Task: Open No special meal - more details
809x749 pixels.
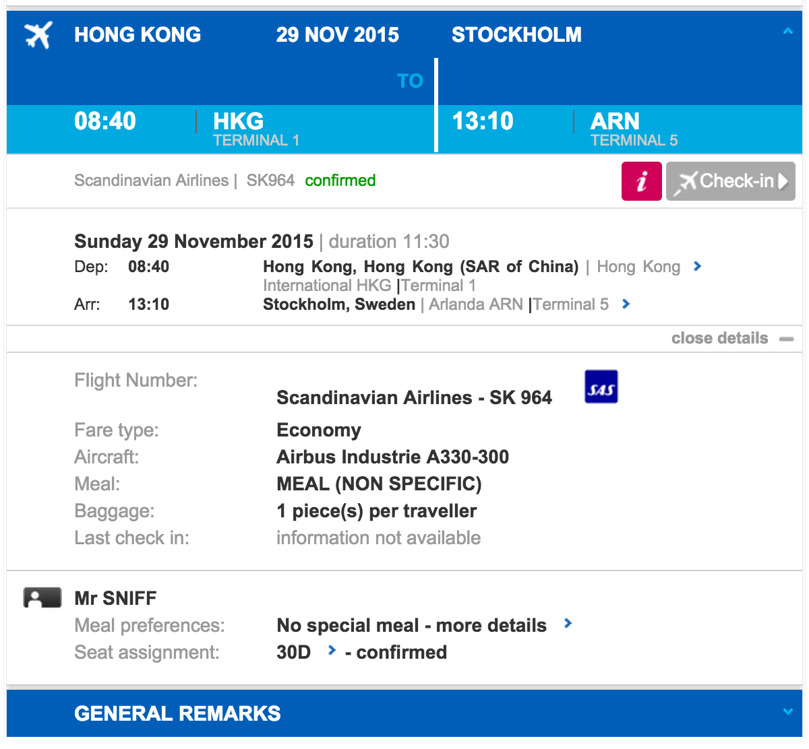Action: point(411,625)
